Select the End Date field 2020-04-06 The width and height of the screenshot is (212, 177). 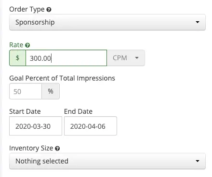coord(91,126)
